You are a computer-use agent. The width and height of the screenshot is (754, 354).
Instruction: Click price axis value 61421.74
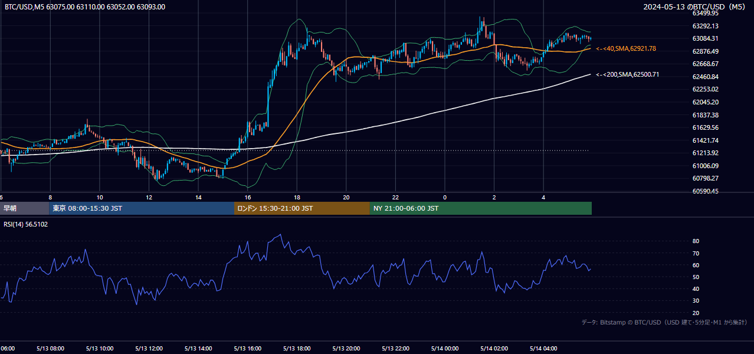pos(706,140)
